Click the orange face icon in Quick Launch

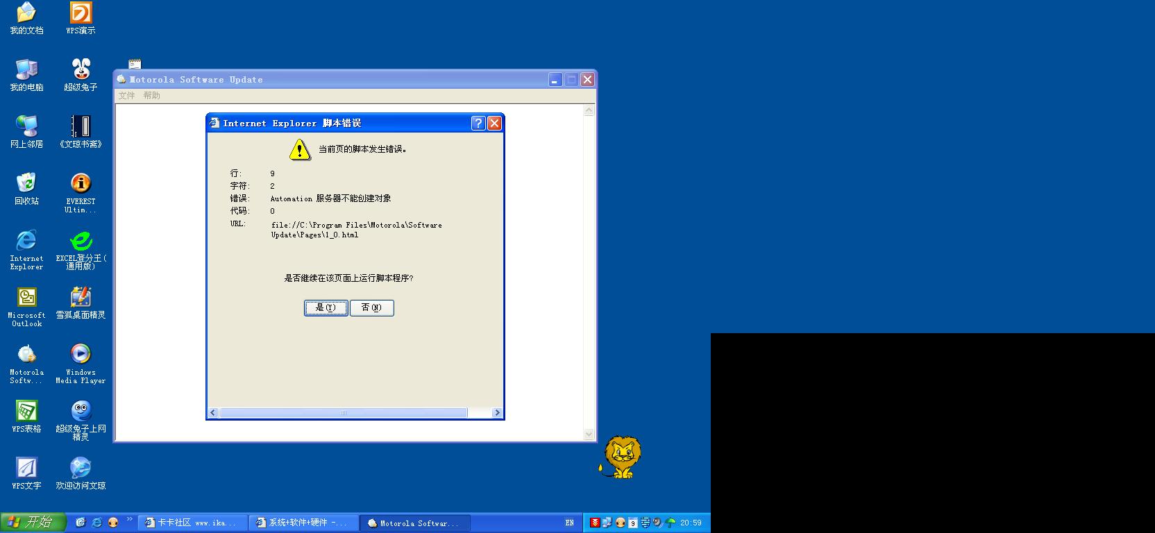[x=113, y=523]
